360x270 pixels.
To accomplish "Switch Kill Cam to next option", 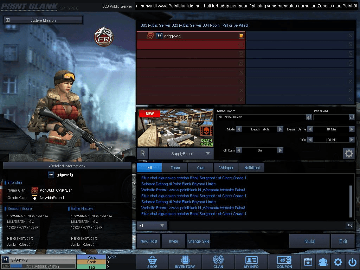I will pyautogui.click(x=280, y=150).
